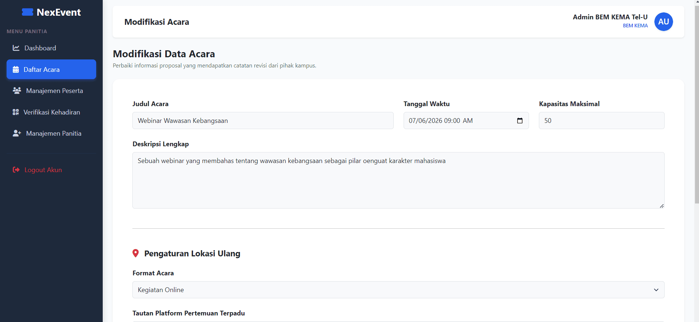Go to Daftar Acara menu
The image size is (699, 322).
(51, 69)
